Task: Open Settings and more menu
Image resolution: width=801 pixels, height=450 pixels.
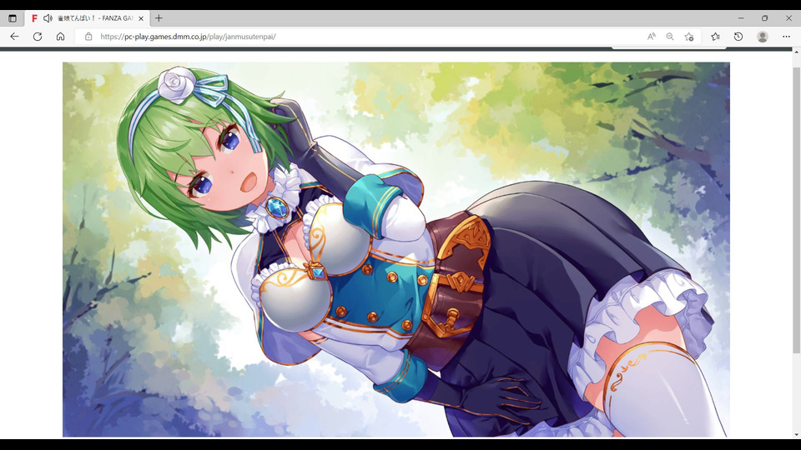Action: (786, 37)
